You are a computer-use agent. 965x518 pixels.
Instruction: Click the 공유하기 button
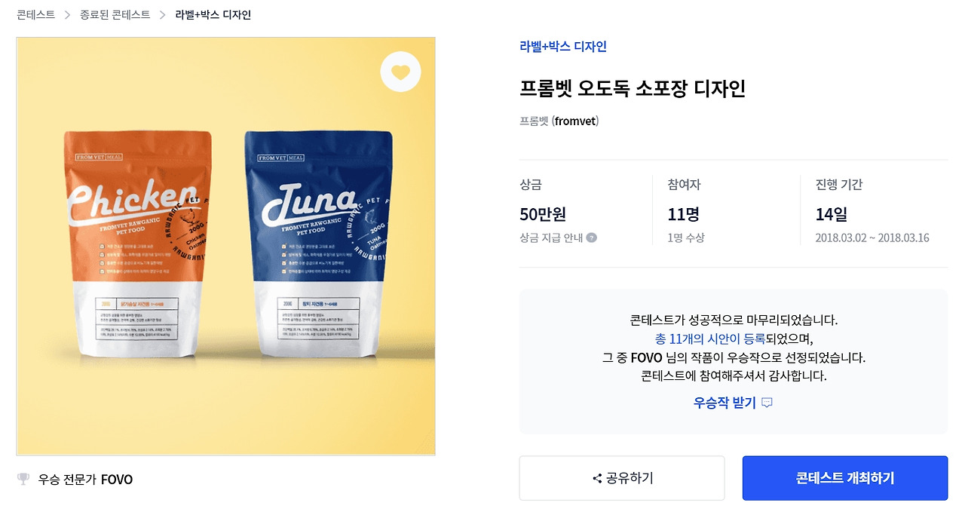point(622,478)
